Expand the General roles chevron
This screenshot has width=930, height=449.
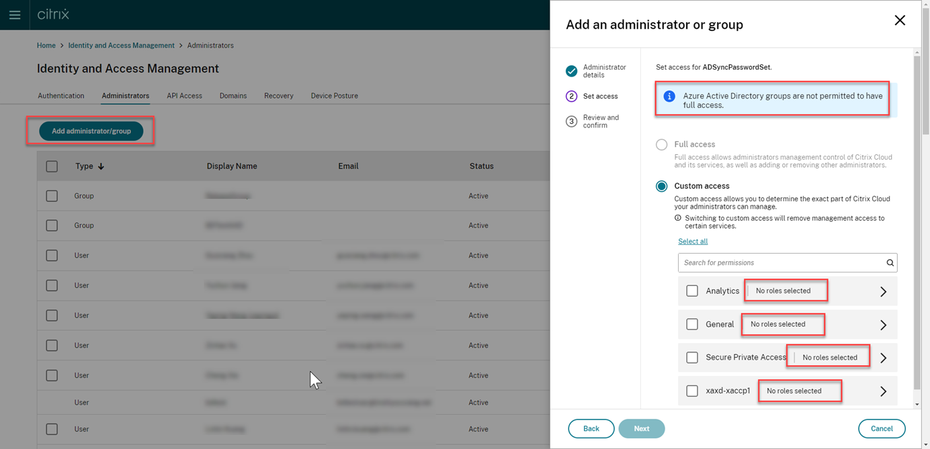point(884,325)
